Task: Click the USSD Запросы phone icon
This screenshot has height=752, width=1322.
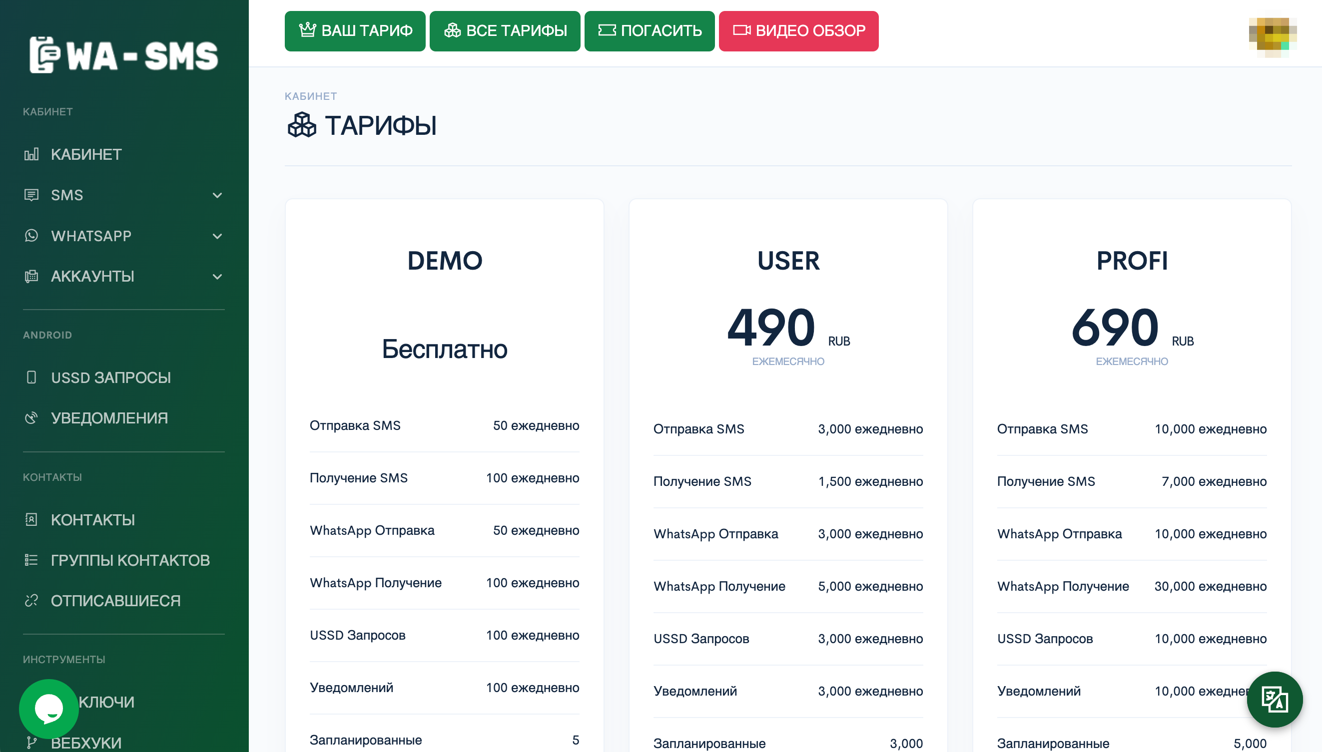Action: click(31, 377)
